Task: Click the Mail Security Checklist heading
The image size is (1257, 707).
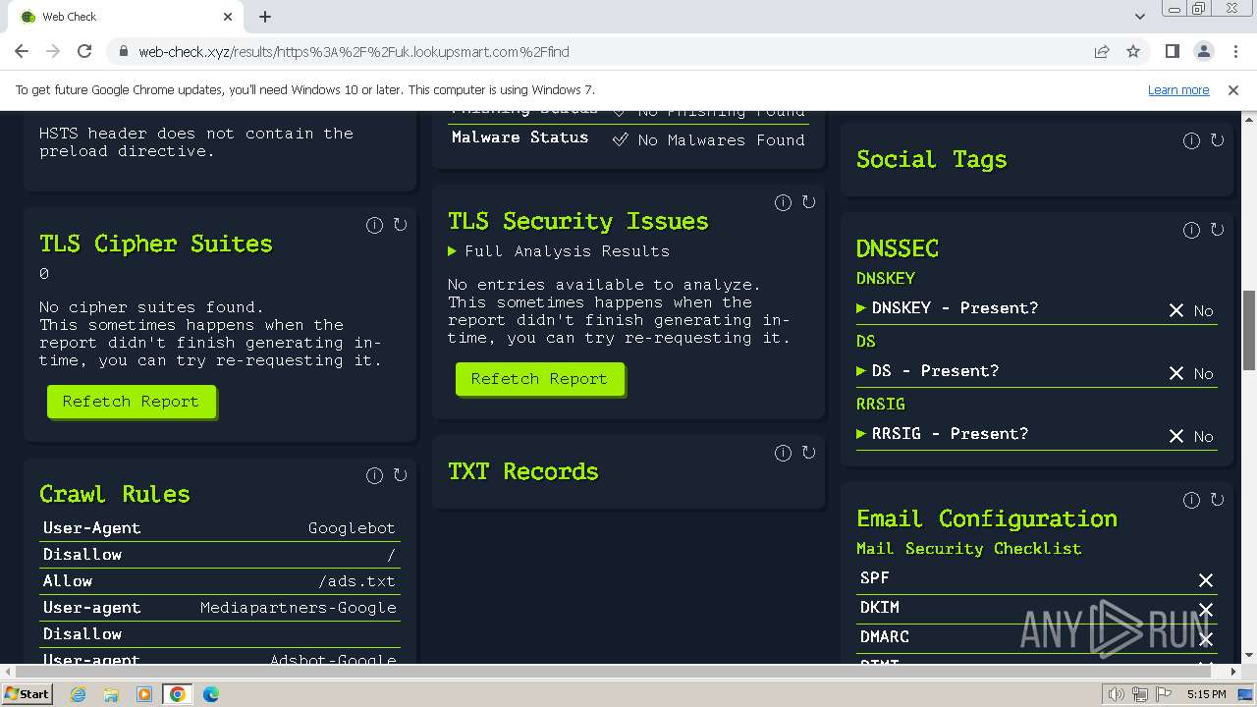Action: (968, 549)
